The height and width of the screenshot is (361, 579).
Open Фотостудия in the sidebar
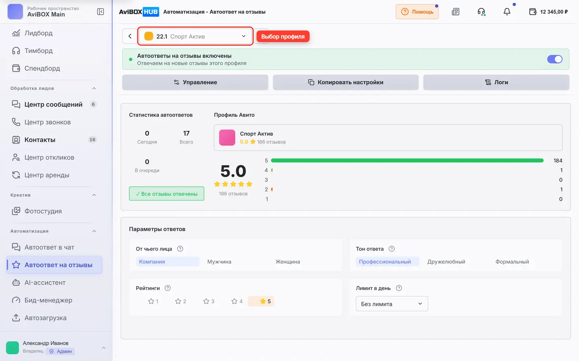point(54,211)
